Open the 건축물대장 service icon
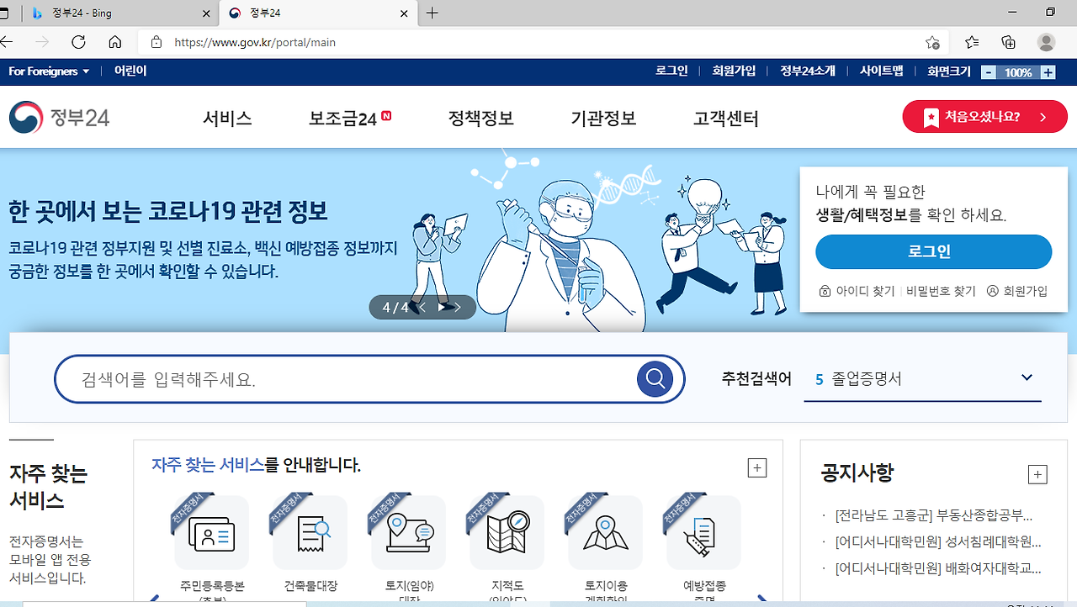Viewport: 1077px width, 607px height. 310,533
